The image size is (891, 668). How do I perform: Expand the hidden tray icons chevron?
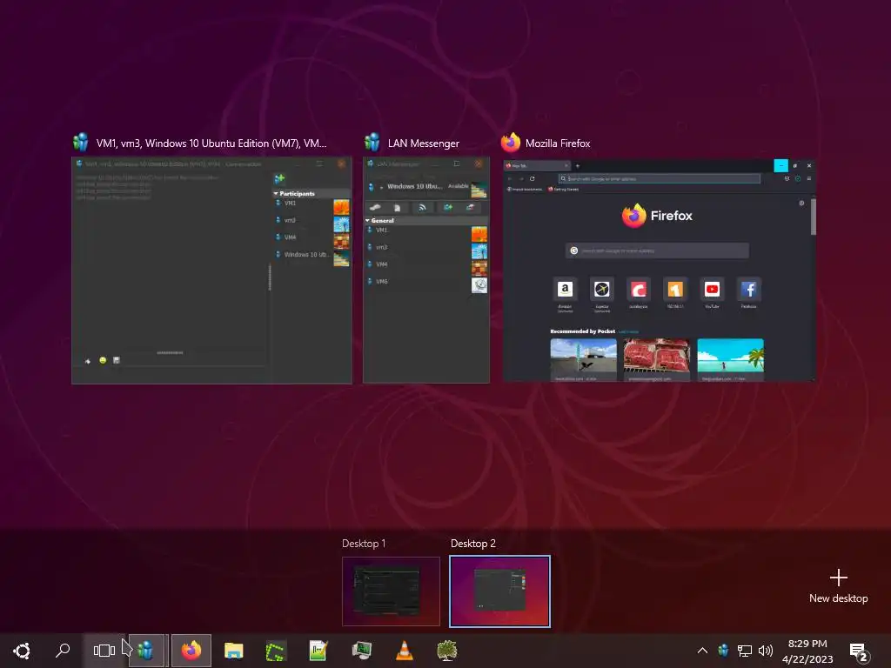pyautogui.click(x=702, y=651)
